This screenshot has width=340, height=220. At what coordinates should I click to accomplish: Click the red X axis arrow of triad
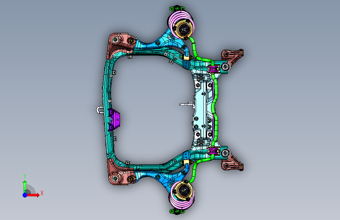34,195
